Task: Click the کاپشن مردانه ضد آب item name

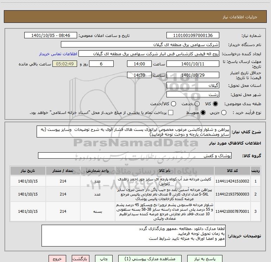Action: (165, 181)
